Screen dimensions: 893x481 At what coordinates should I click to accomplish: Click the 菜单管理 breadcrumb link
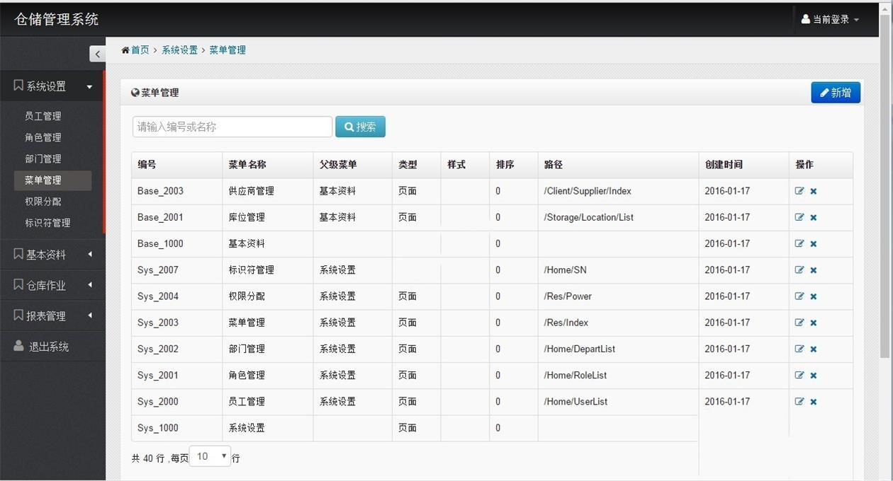(x=228, y=50)
